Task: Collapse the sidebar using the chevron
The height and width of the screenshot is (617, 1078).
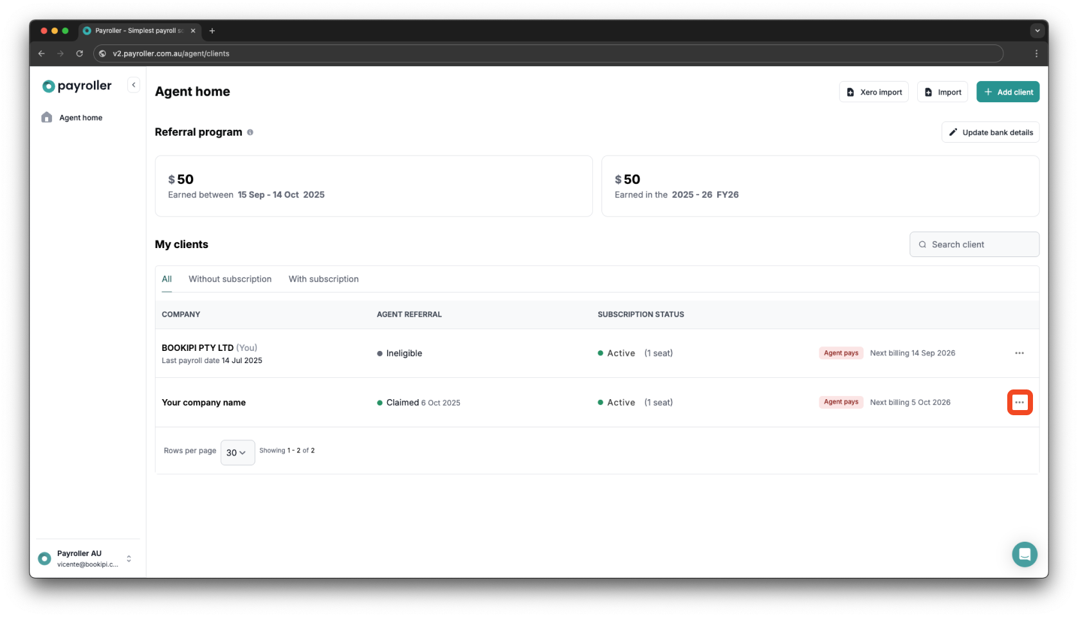Action: 133,84
